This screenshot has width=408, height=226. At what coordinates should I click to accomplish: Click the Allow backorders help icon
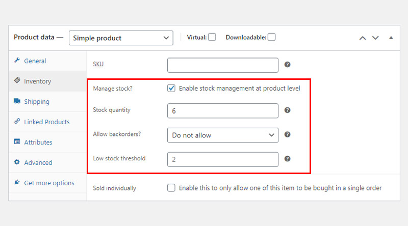click(x=287, y=134)
